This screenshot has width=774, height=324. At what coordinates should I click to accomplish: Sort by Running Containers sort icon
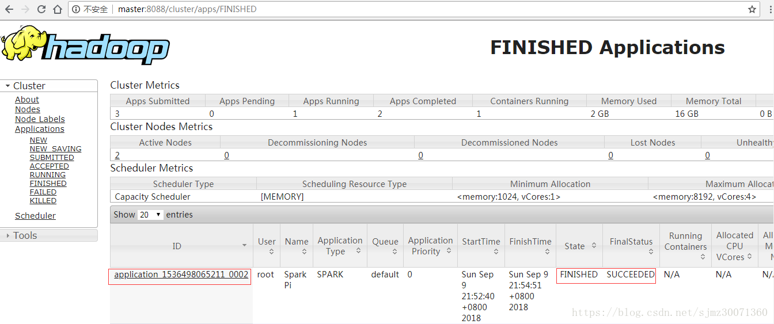703,257
